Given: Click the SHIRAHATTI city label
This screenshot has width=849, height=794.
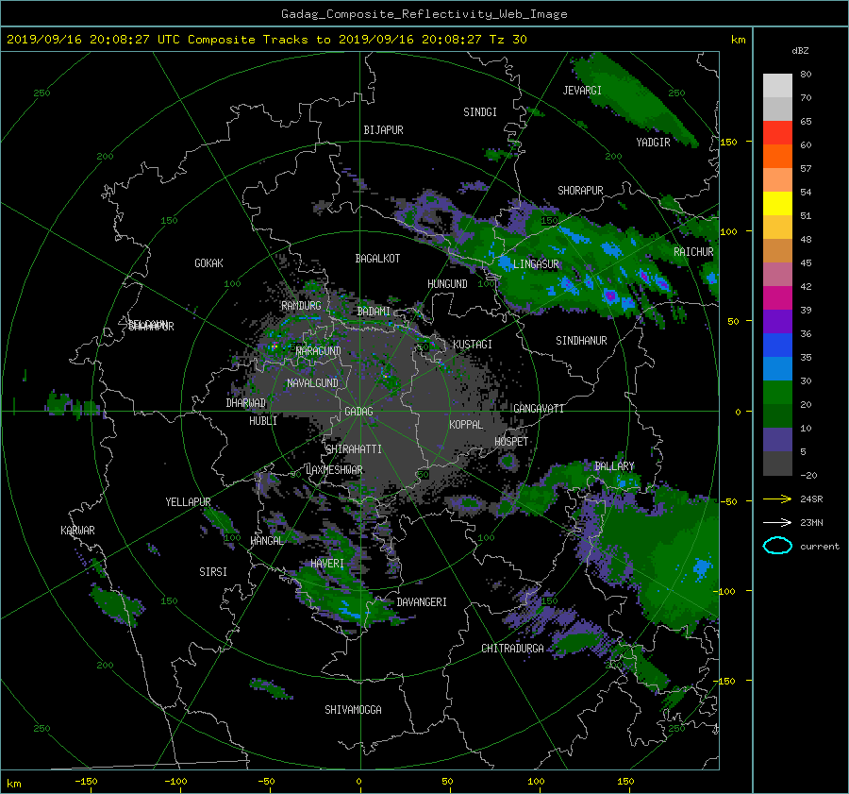Looking at the screenshot, I should [354, 449].
